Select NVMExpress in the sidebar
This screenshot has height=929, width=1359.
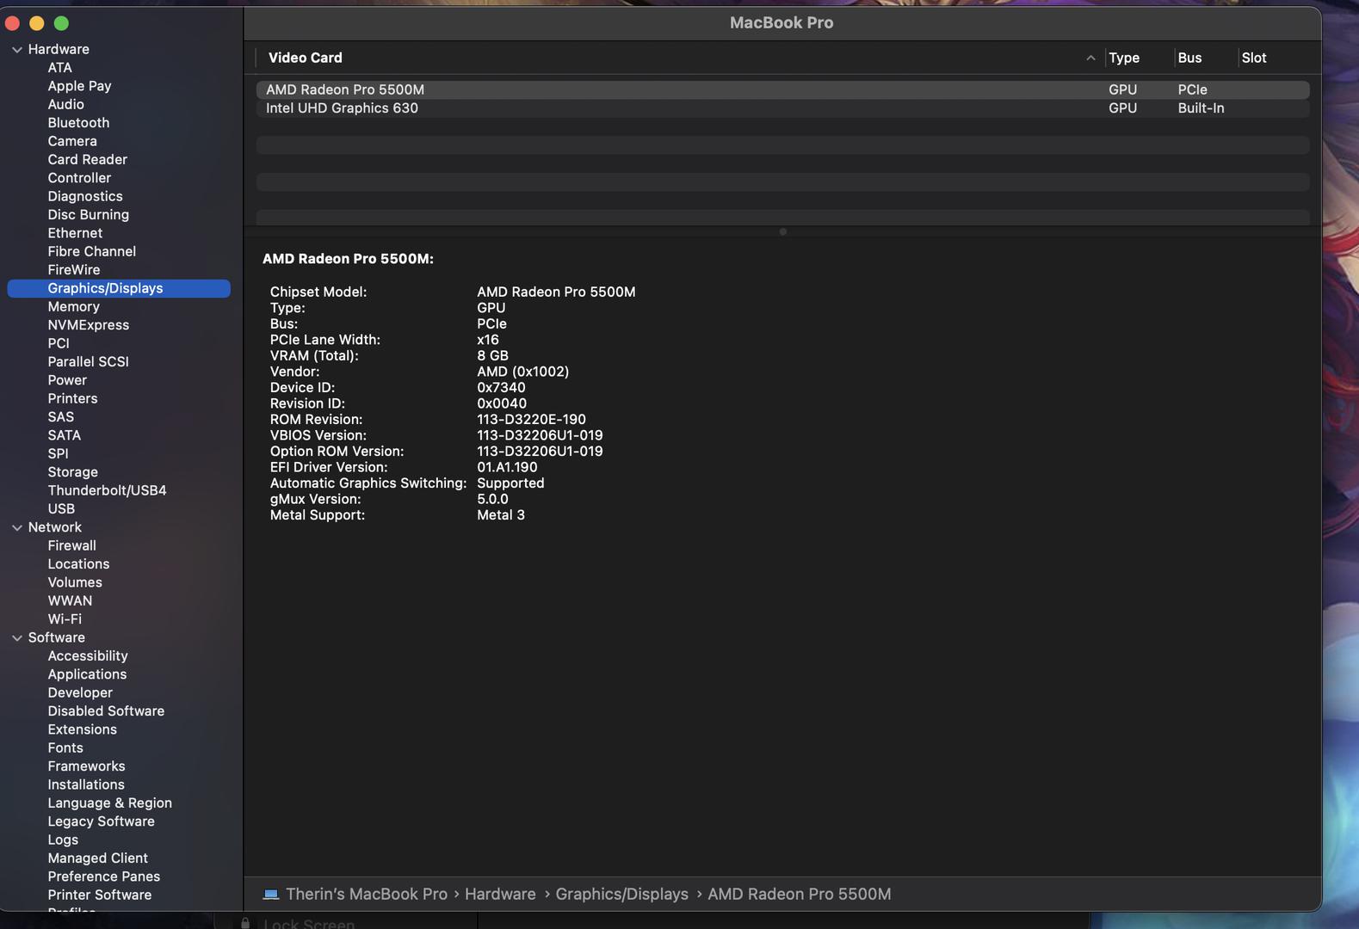tap(88, 325)
